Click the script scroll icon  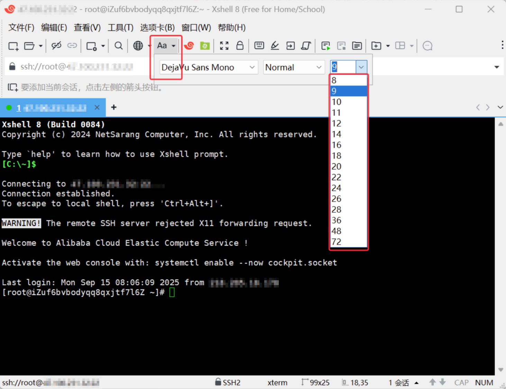click(x=306, y=46)
